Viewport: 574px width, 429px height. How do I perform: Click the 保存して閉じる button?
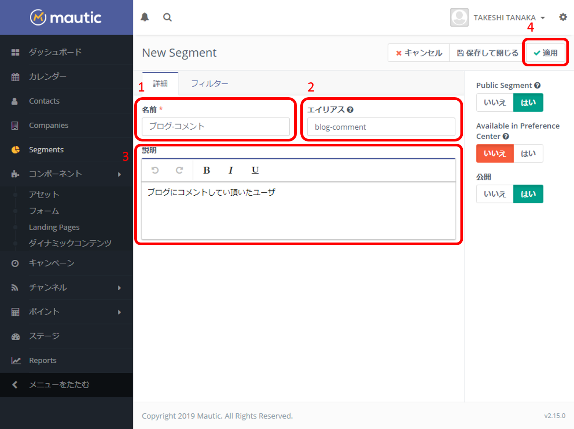(487, 53)
